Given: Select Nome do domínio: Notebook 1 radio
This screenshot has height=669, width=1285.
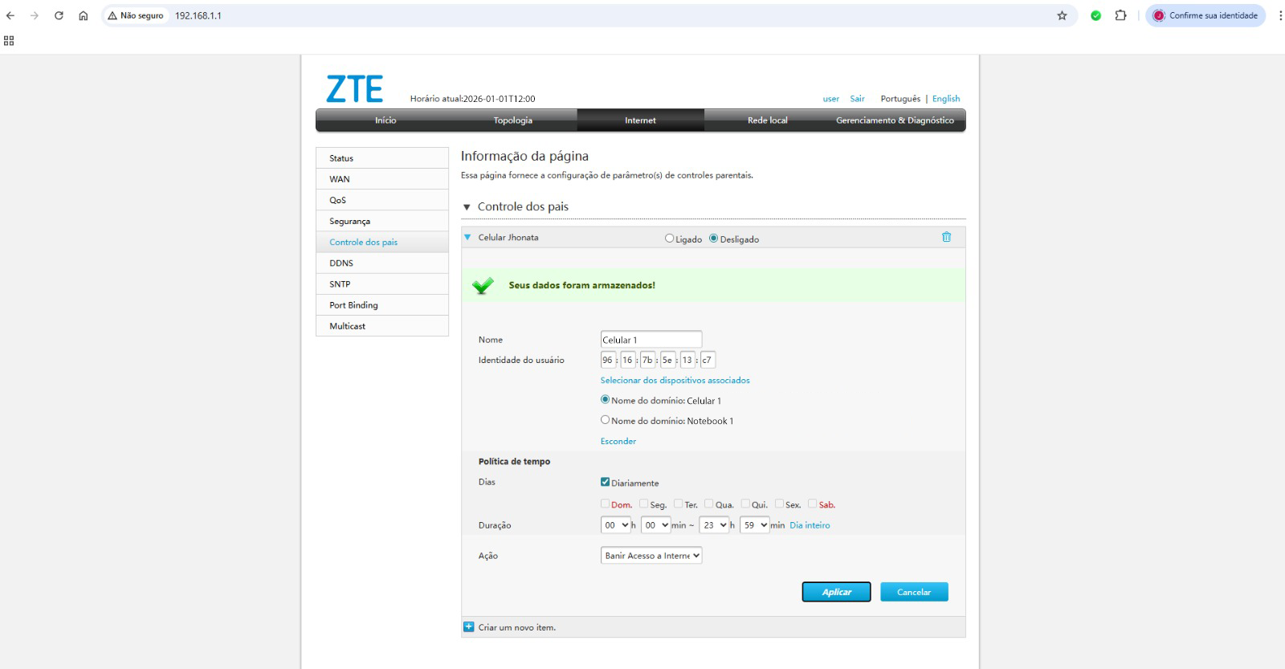Looking at the screenshot, I should 605,419.
